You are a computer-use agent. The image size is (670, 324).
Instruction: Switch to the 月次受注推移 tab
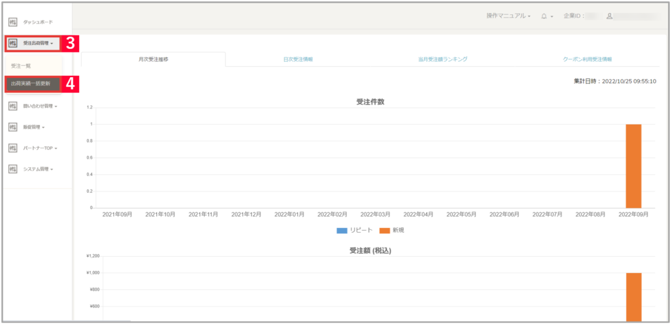pyautogui.click(x=153, y=59)
